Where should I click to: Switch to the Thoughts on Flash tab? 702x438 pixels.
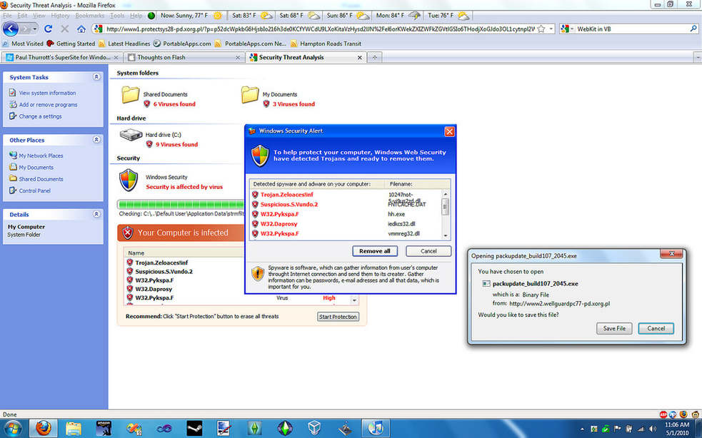click(x=184, y=57)
